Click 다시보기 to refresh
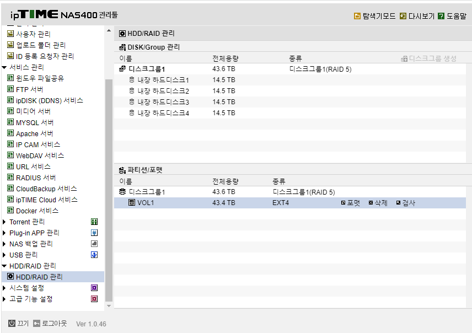 coord(417,16)
